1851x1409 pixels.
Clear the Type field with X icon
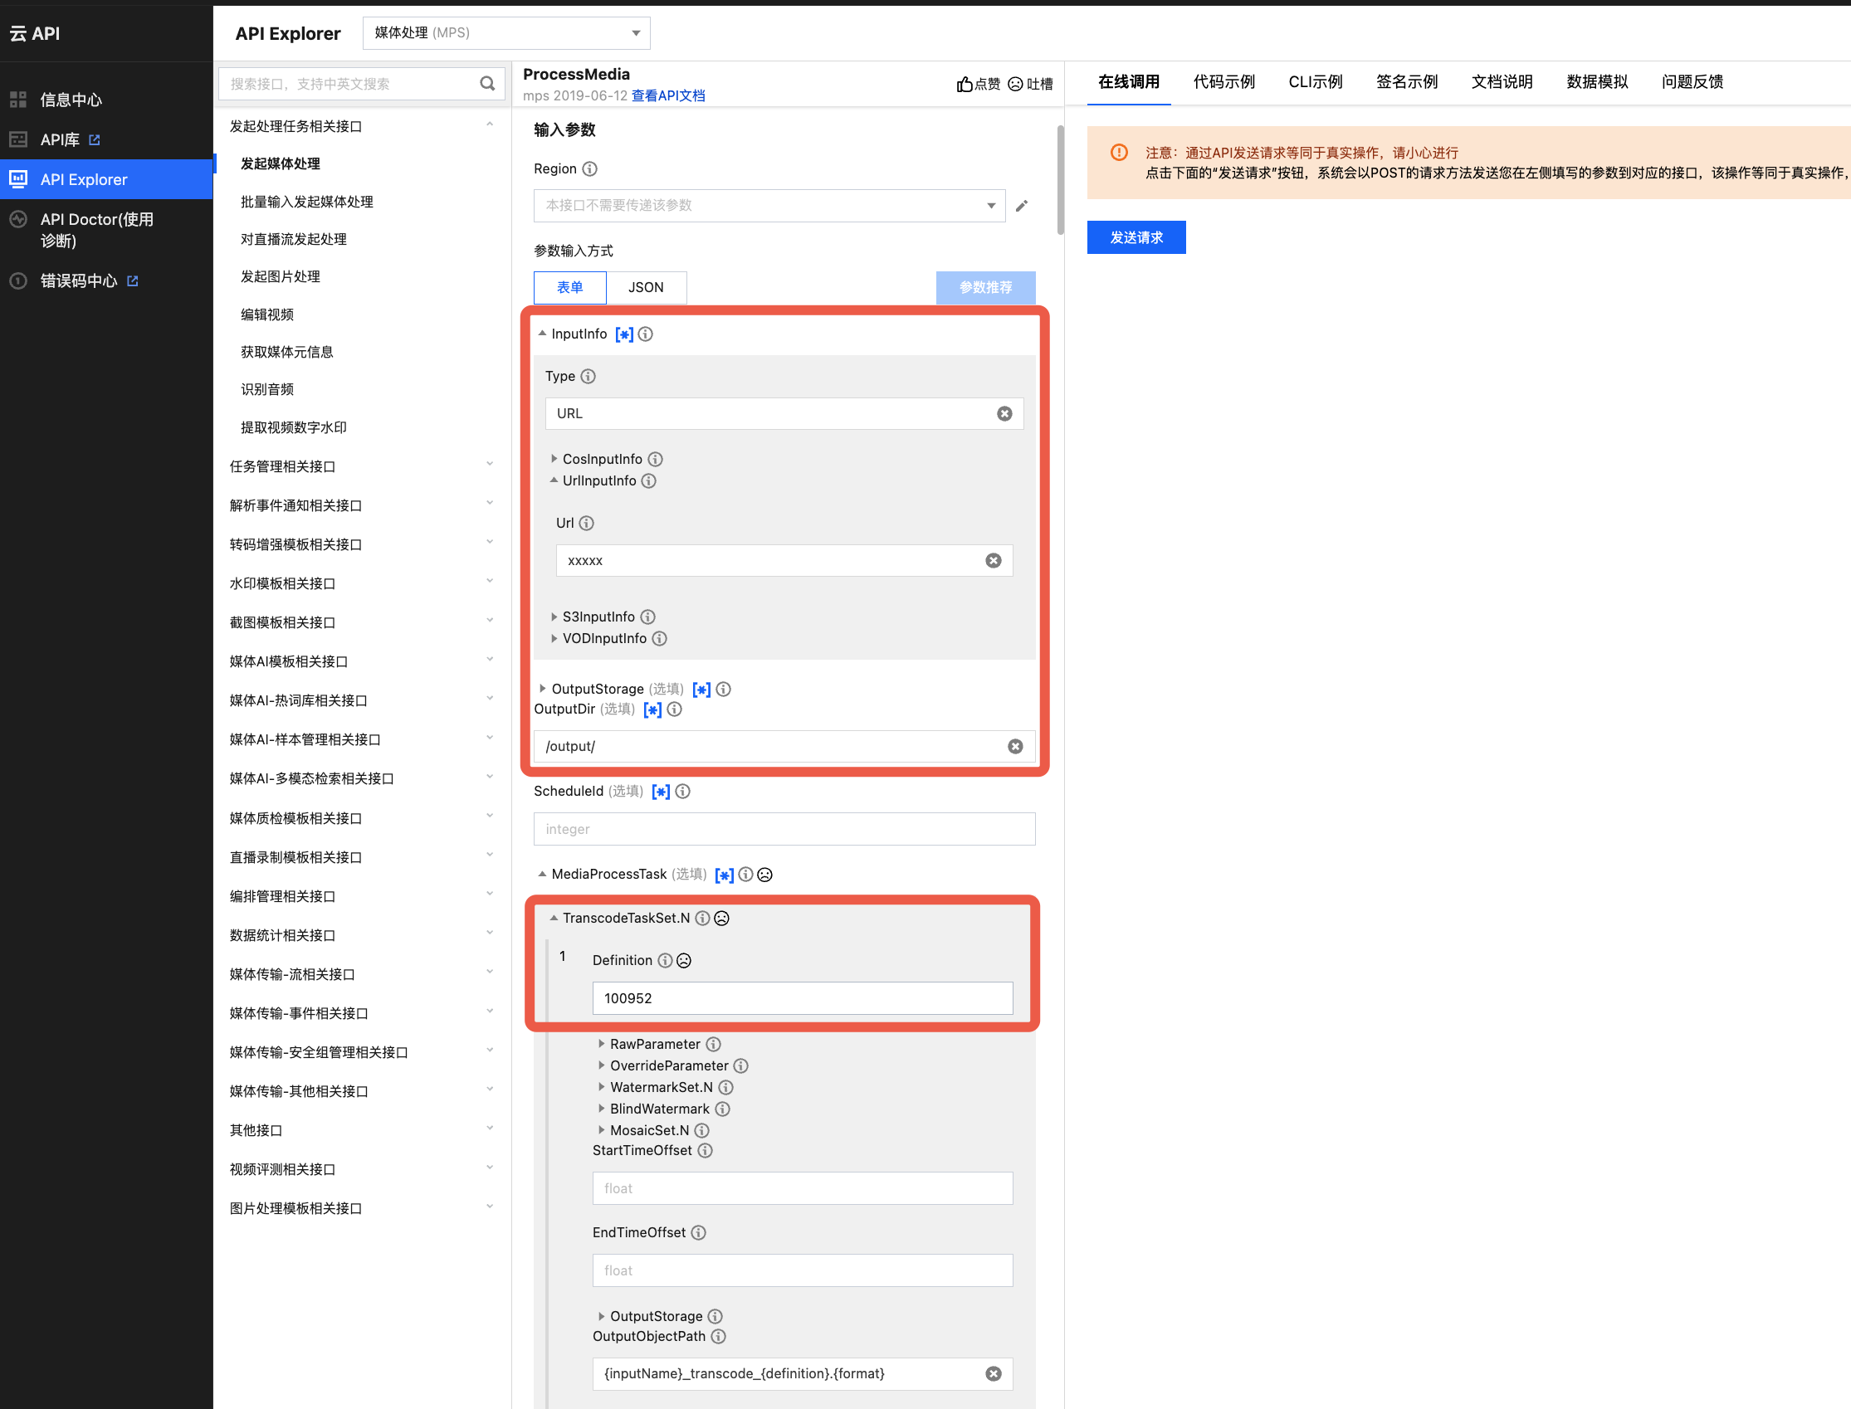tap(1004, 413)
